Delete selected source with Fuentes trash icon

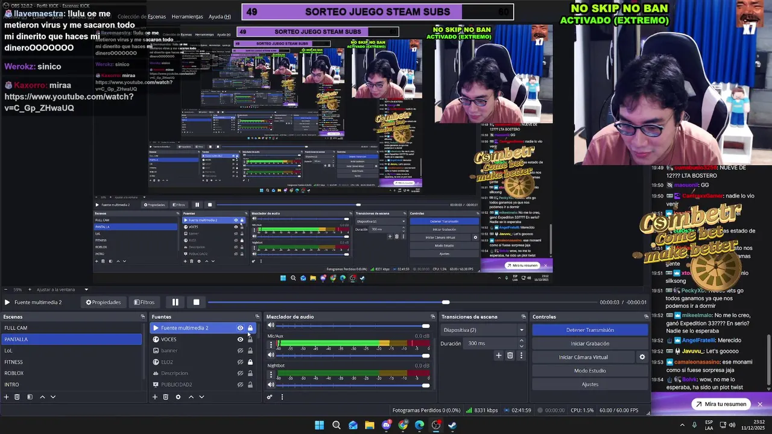[x=166, y=397]
